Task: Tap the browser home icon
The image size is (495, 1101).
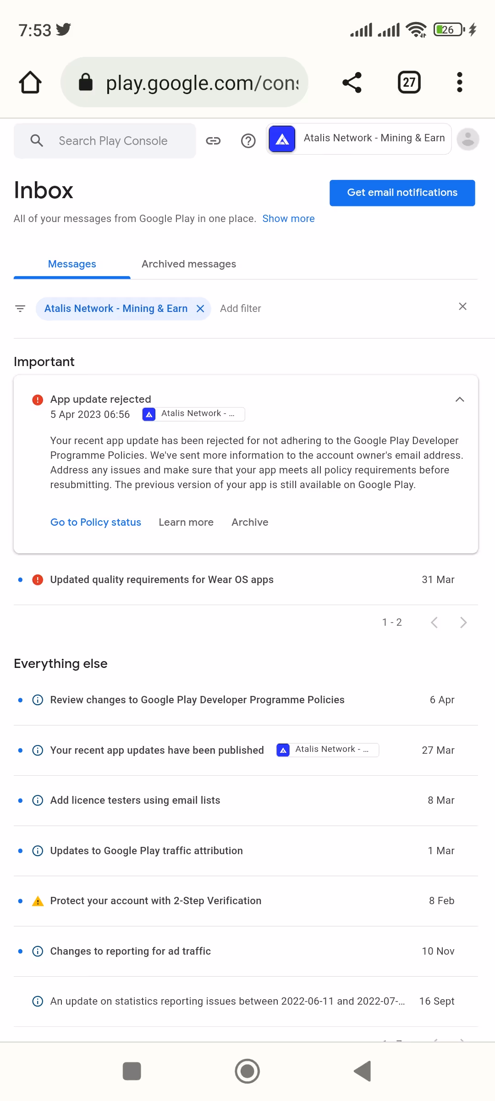Action: coord(30,83)
